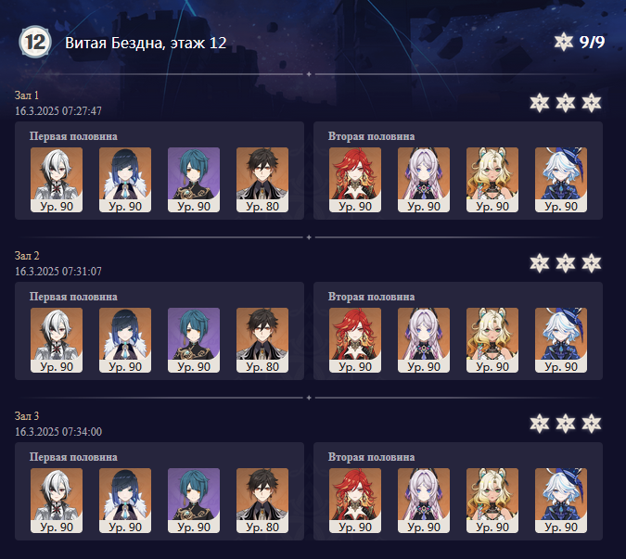This screenshot has width=626, height=559.
Task: Click the Ур. 80 dark-haired character in Зал 1
Action: 262,180
